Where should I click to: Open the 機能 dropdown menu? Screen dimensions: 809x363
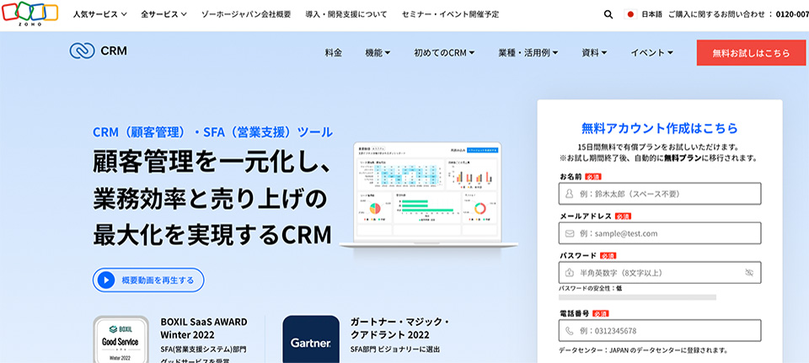point(378,52)
